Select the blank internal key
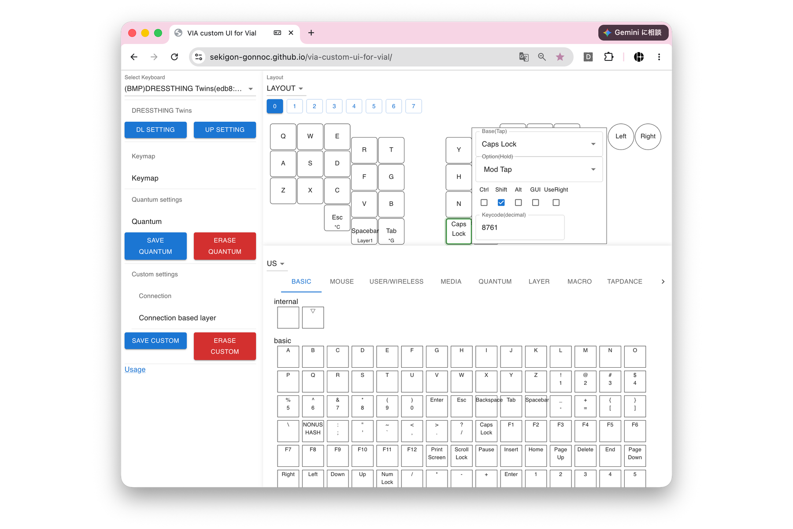Screen dimensions: 793x529 click(x=288, y=317)
